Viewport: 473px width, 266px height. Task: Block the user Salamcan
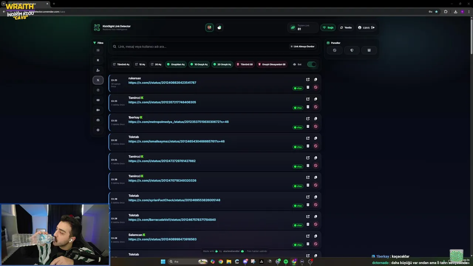[316, 244]
